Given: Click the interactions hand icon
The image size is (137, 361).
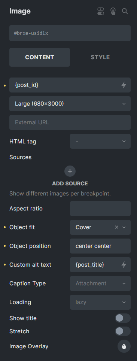Looking at the screenshot, I should [x=113, y=11].
